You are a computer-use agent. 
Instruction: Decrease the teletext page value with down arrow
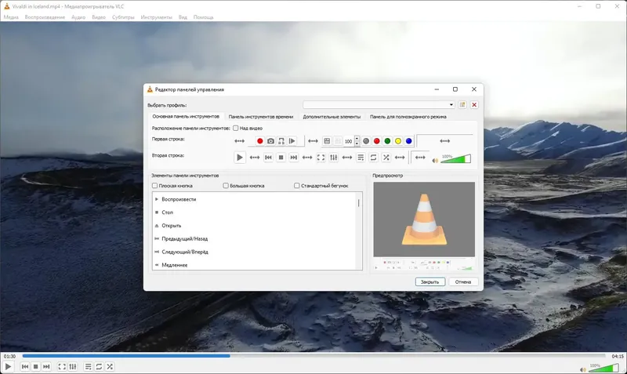357,143
